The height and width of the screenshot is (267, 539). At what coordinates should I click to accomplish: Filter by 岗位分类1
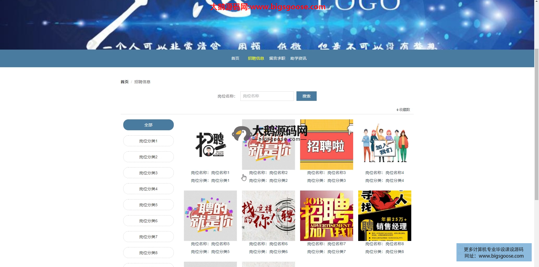pyautogui.click(x=148, y=141)
